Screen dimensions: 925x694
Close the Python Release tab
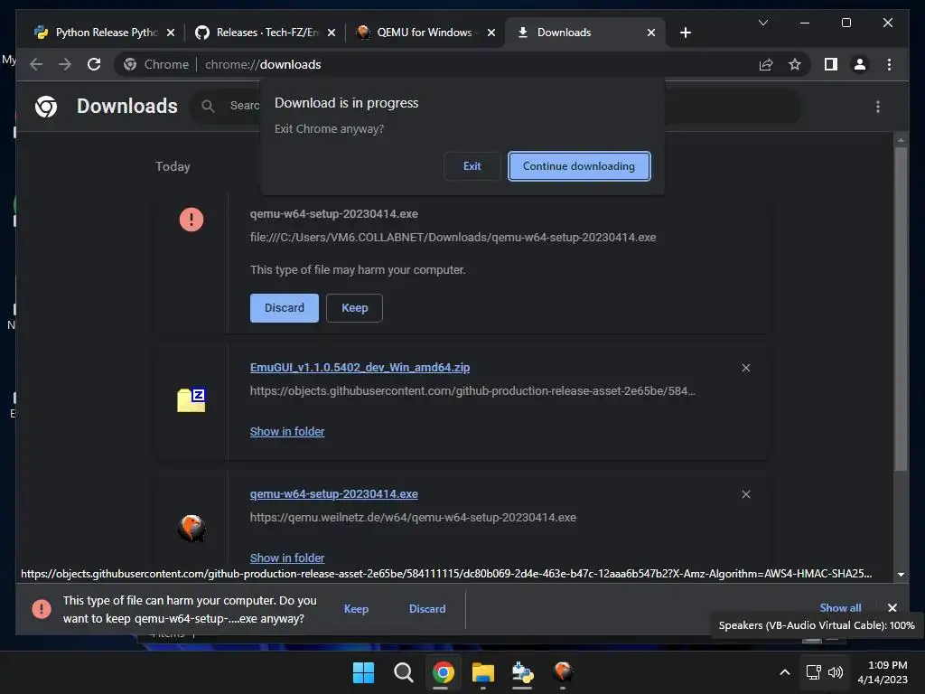click(171, 33)
